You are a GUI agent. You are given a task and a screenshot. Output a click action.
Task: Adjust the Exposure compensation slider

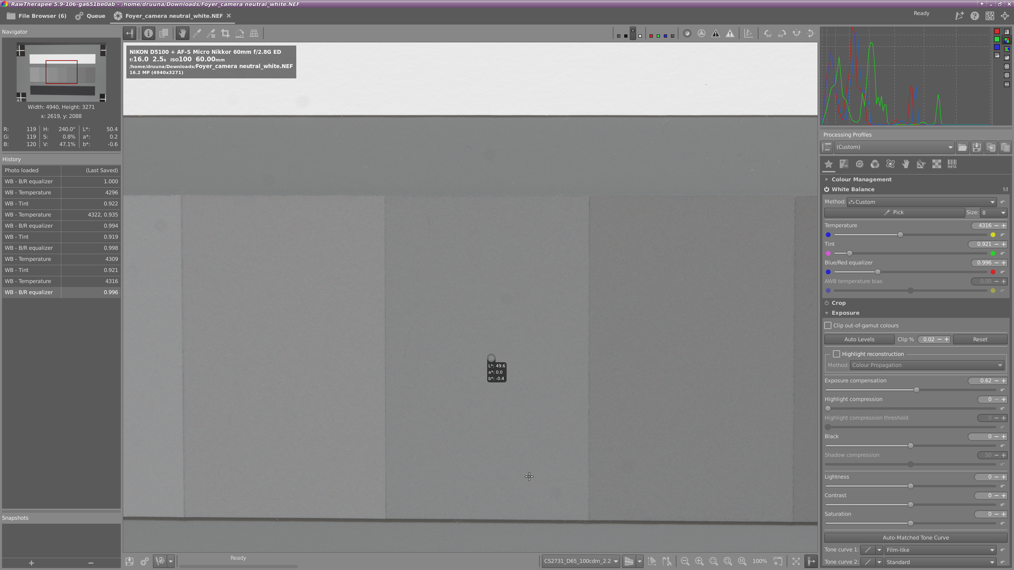[916, 390]
